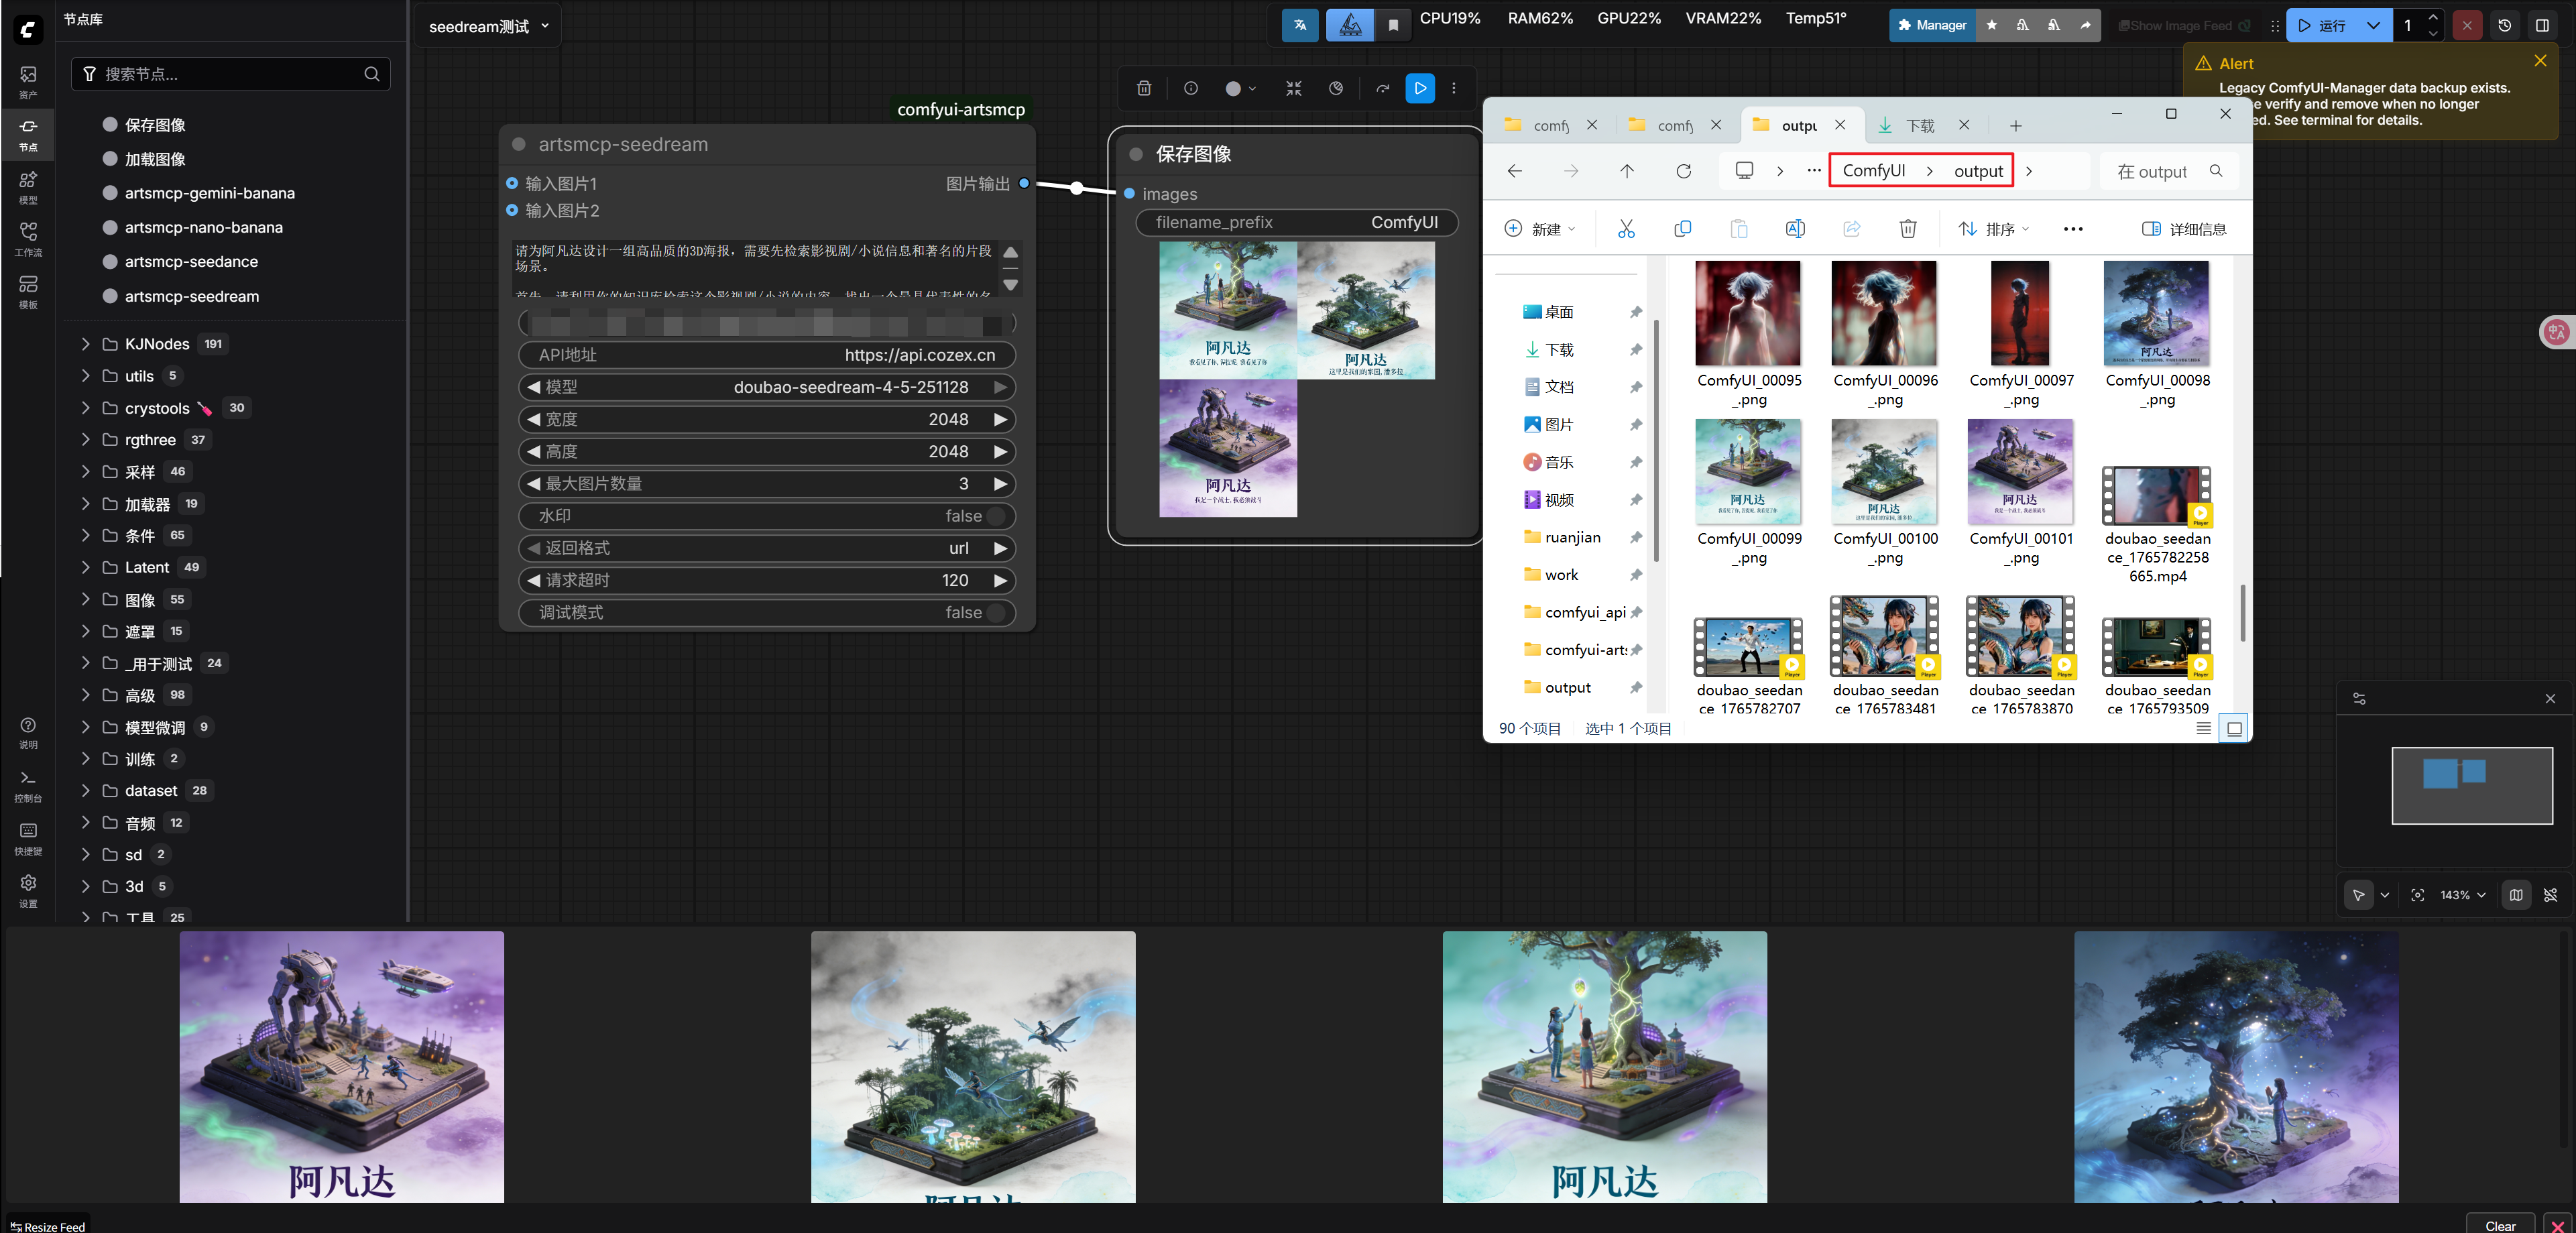Image resolution: width=2576 pixels, height=1233 pixels.
Task: Run selected node with blue play icon
Action: coord(1419,88)
